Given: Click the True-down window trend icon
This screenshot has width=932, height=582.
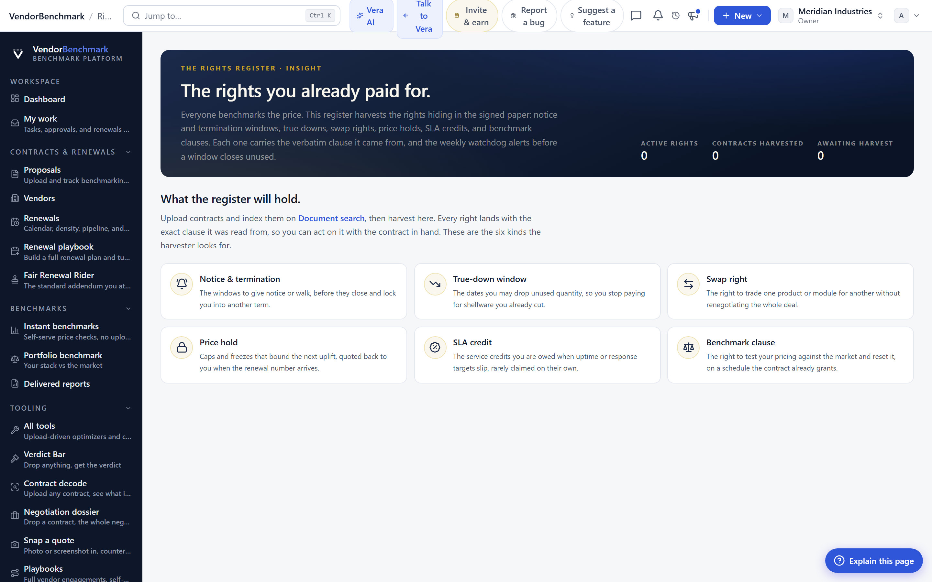Looking at the screenshot, I should (435, 284).
